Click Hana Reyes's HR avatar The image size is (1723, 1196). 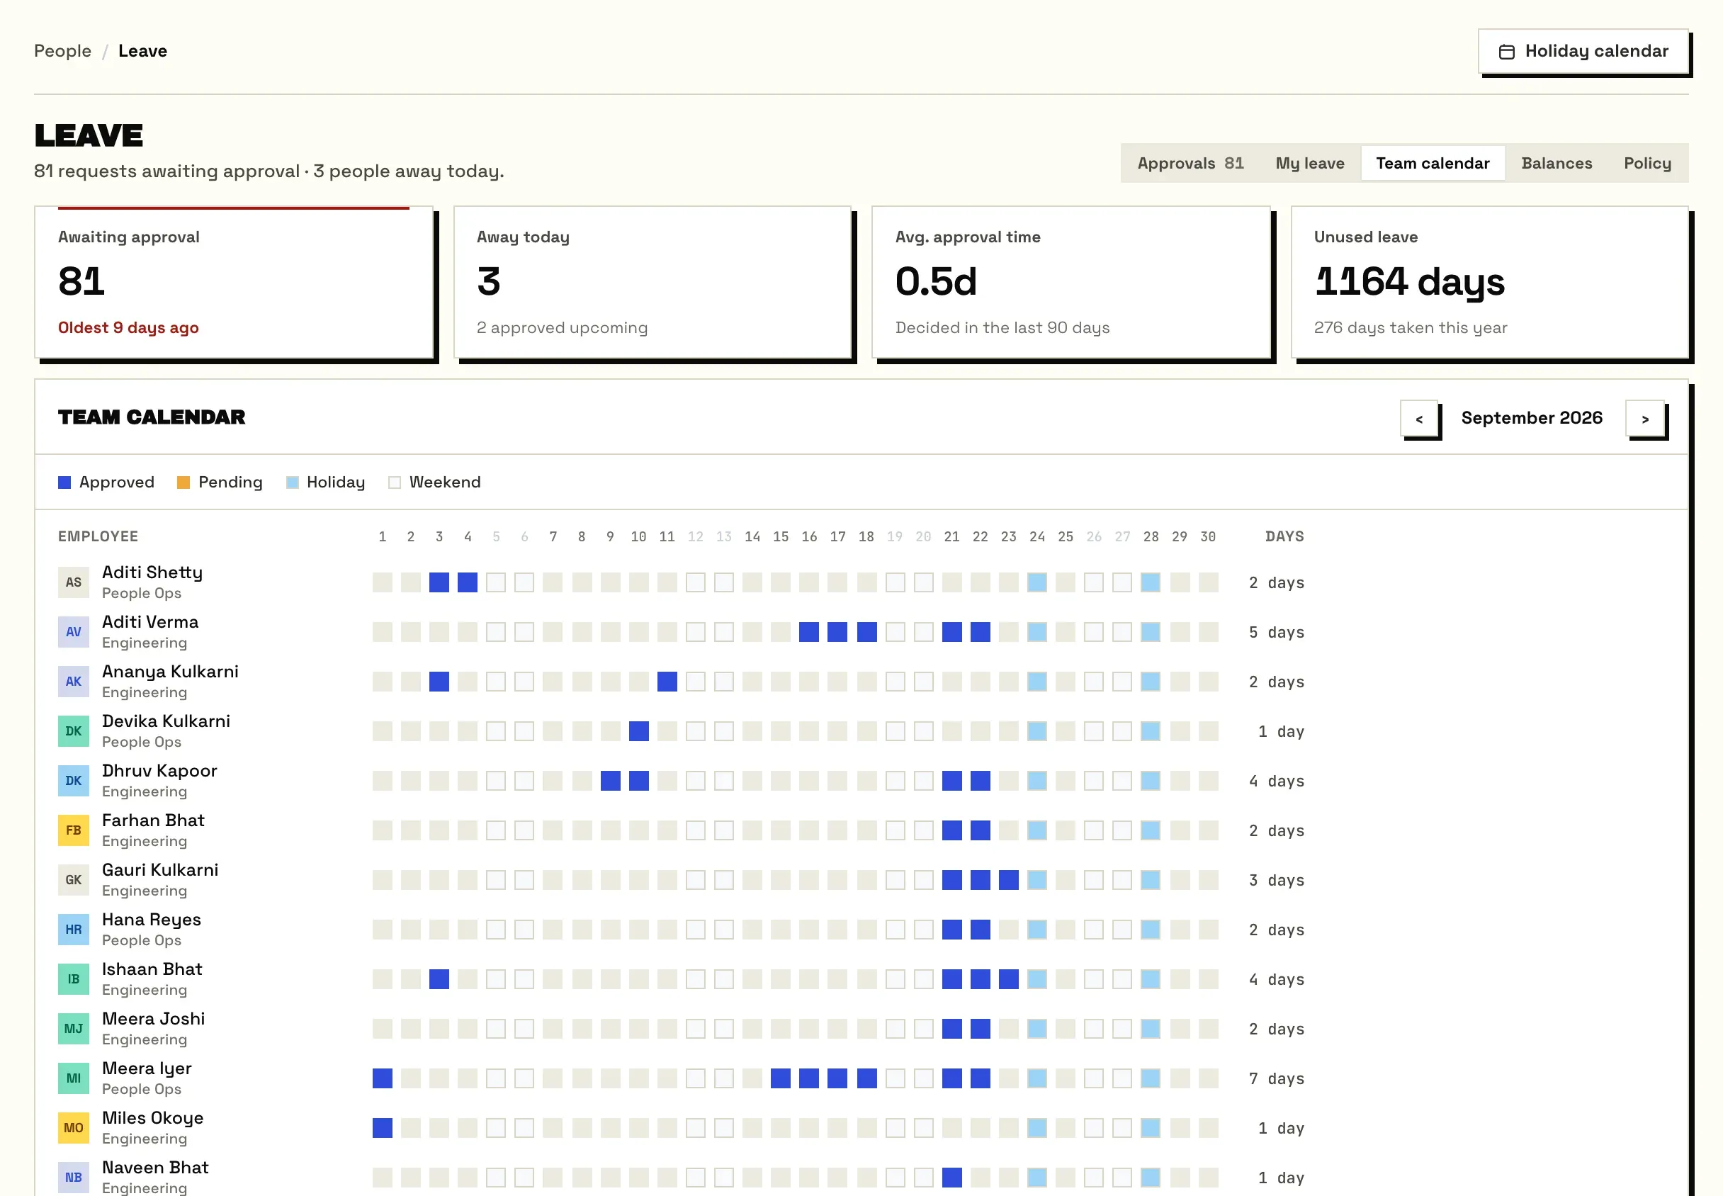[74, 929]
